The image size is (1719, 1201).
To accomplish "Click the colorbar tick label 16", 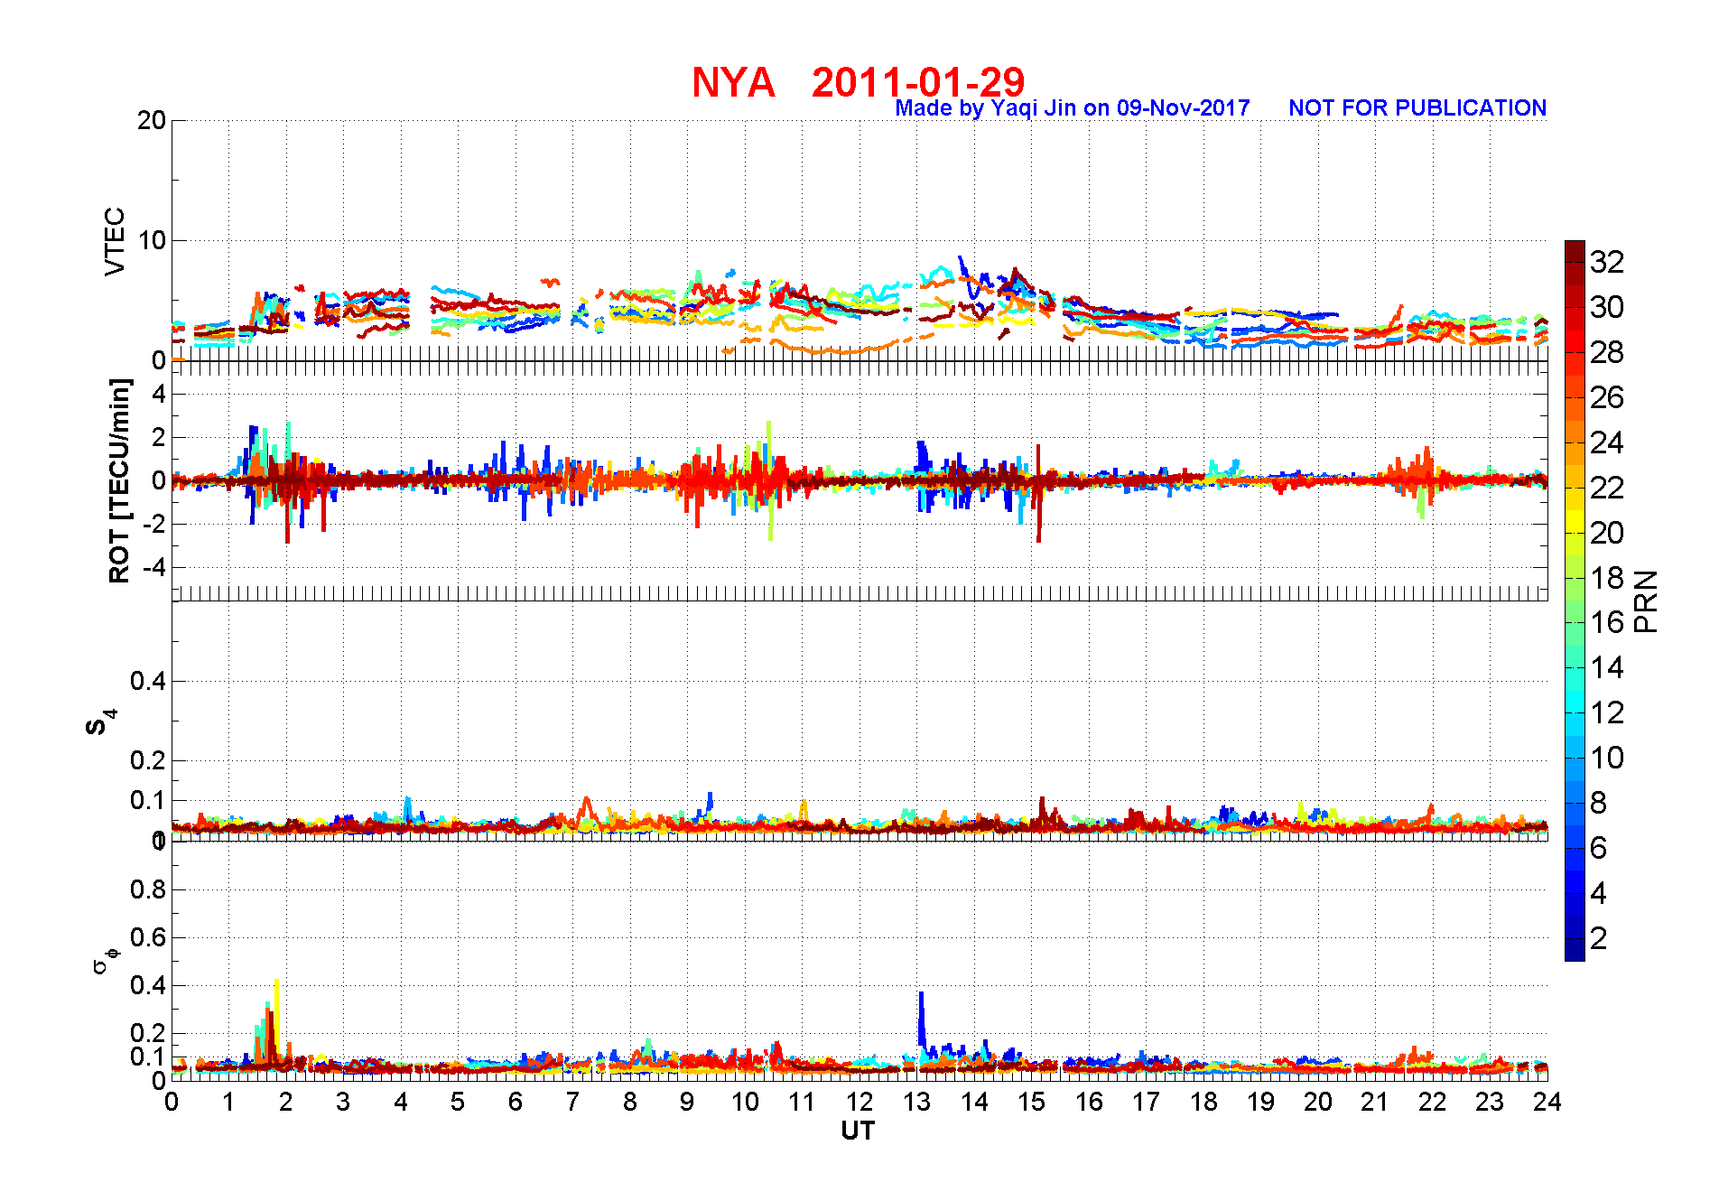I will [x=1607, y=622].
